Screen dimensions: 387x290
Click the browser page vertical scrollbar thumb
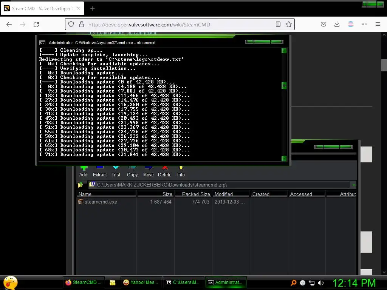click(x=384, y=65)
